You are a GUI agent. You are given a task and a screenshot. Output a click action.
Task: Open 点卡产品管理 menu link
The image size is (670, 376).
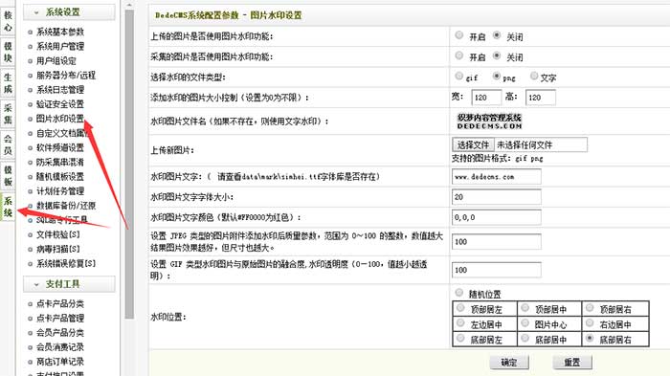coord(59,319)
